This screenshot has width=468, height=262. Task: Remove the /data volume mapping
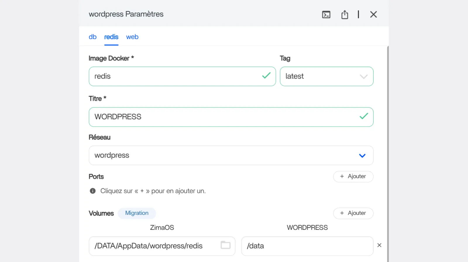point(379,245)
